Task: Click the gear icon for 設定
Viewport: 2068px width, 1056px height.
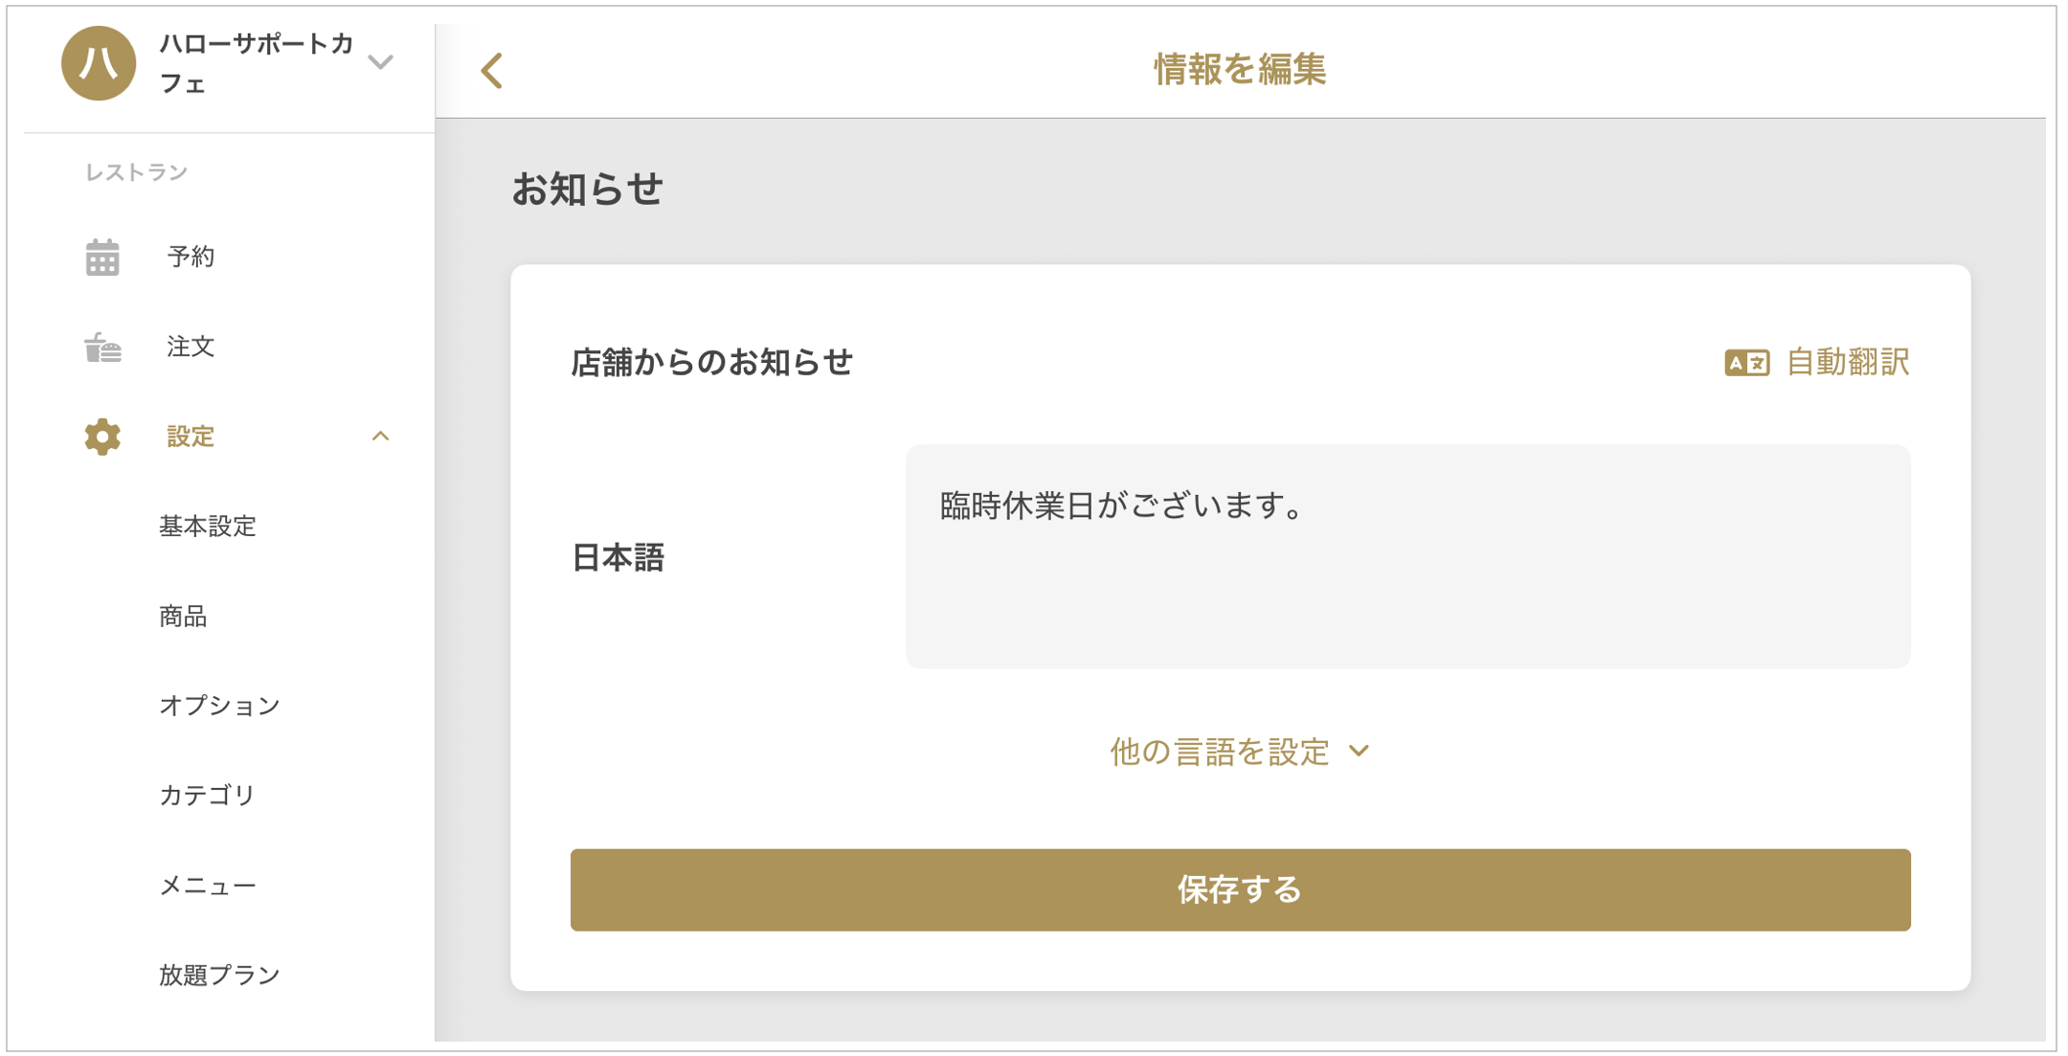Action: point(102,437)
